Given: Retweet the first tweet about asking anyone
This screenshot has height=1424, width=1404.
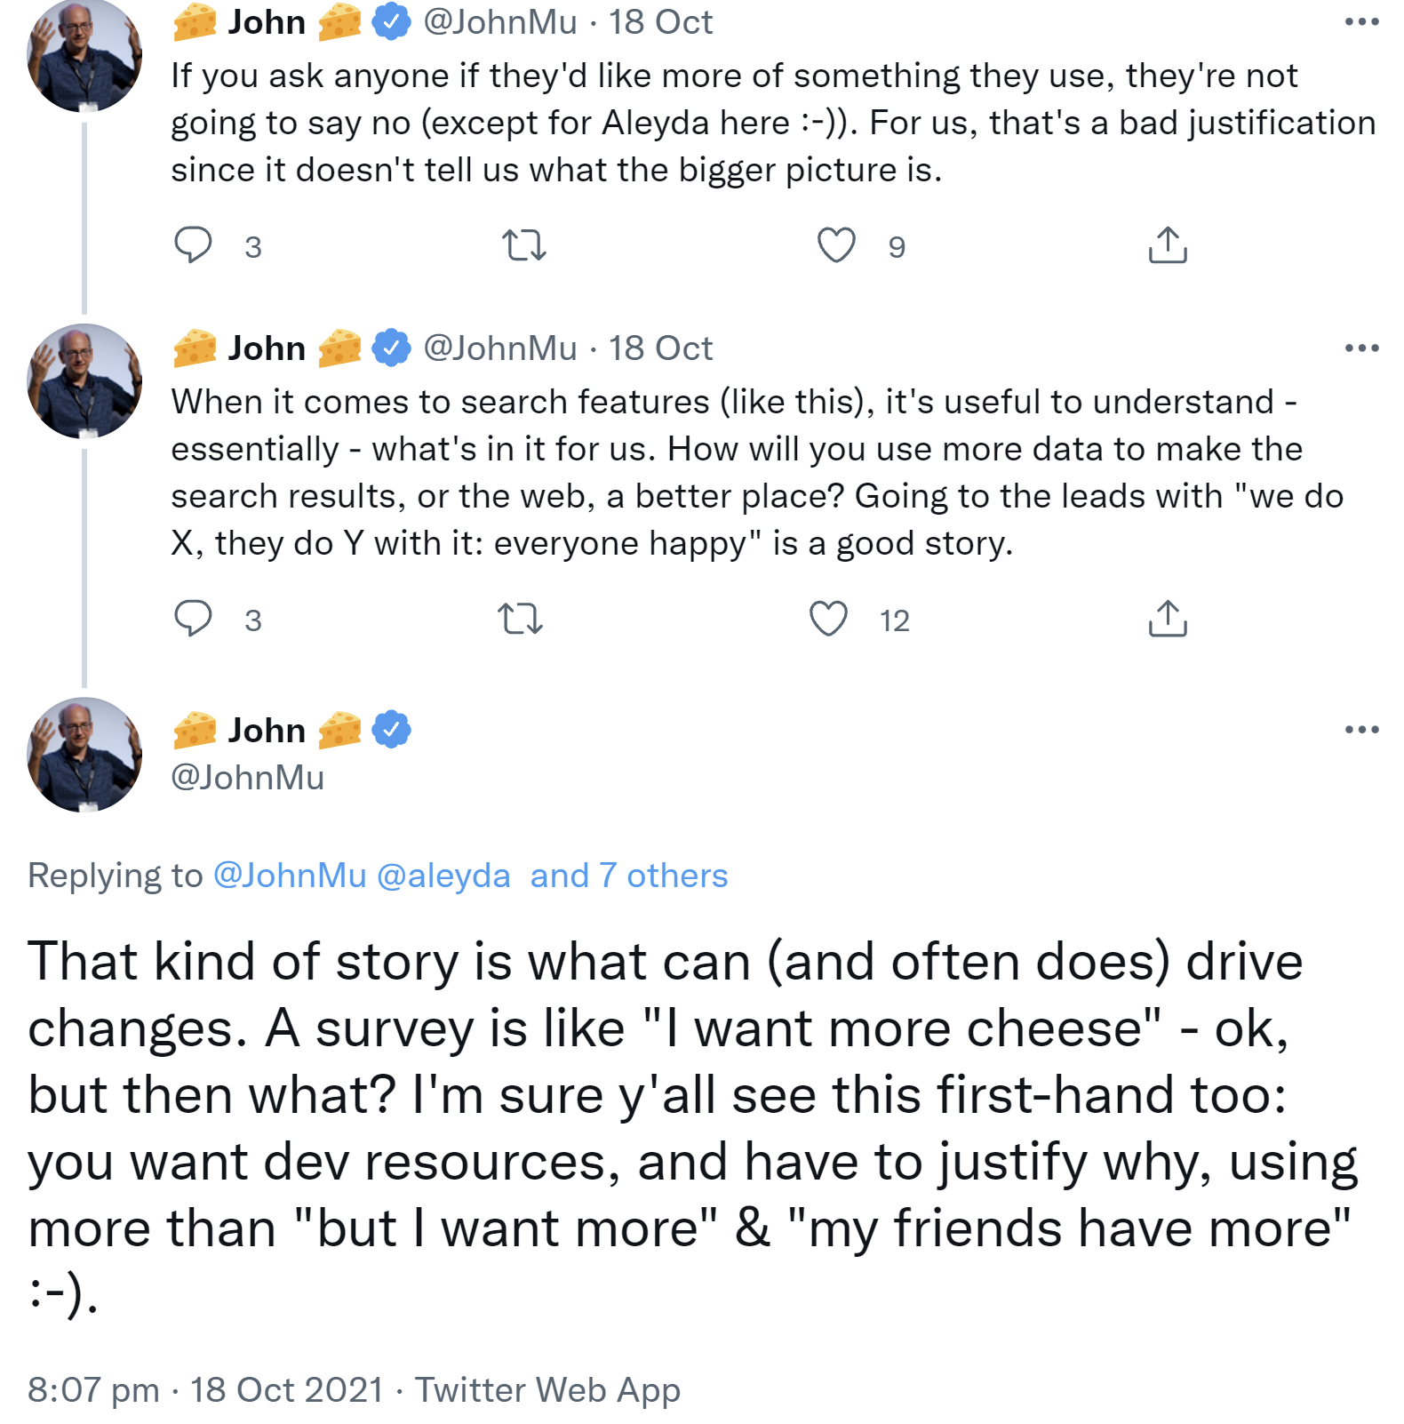Looking at the screenshot, I should (x=523, y=245).
